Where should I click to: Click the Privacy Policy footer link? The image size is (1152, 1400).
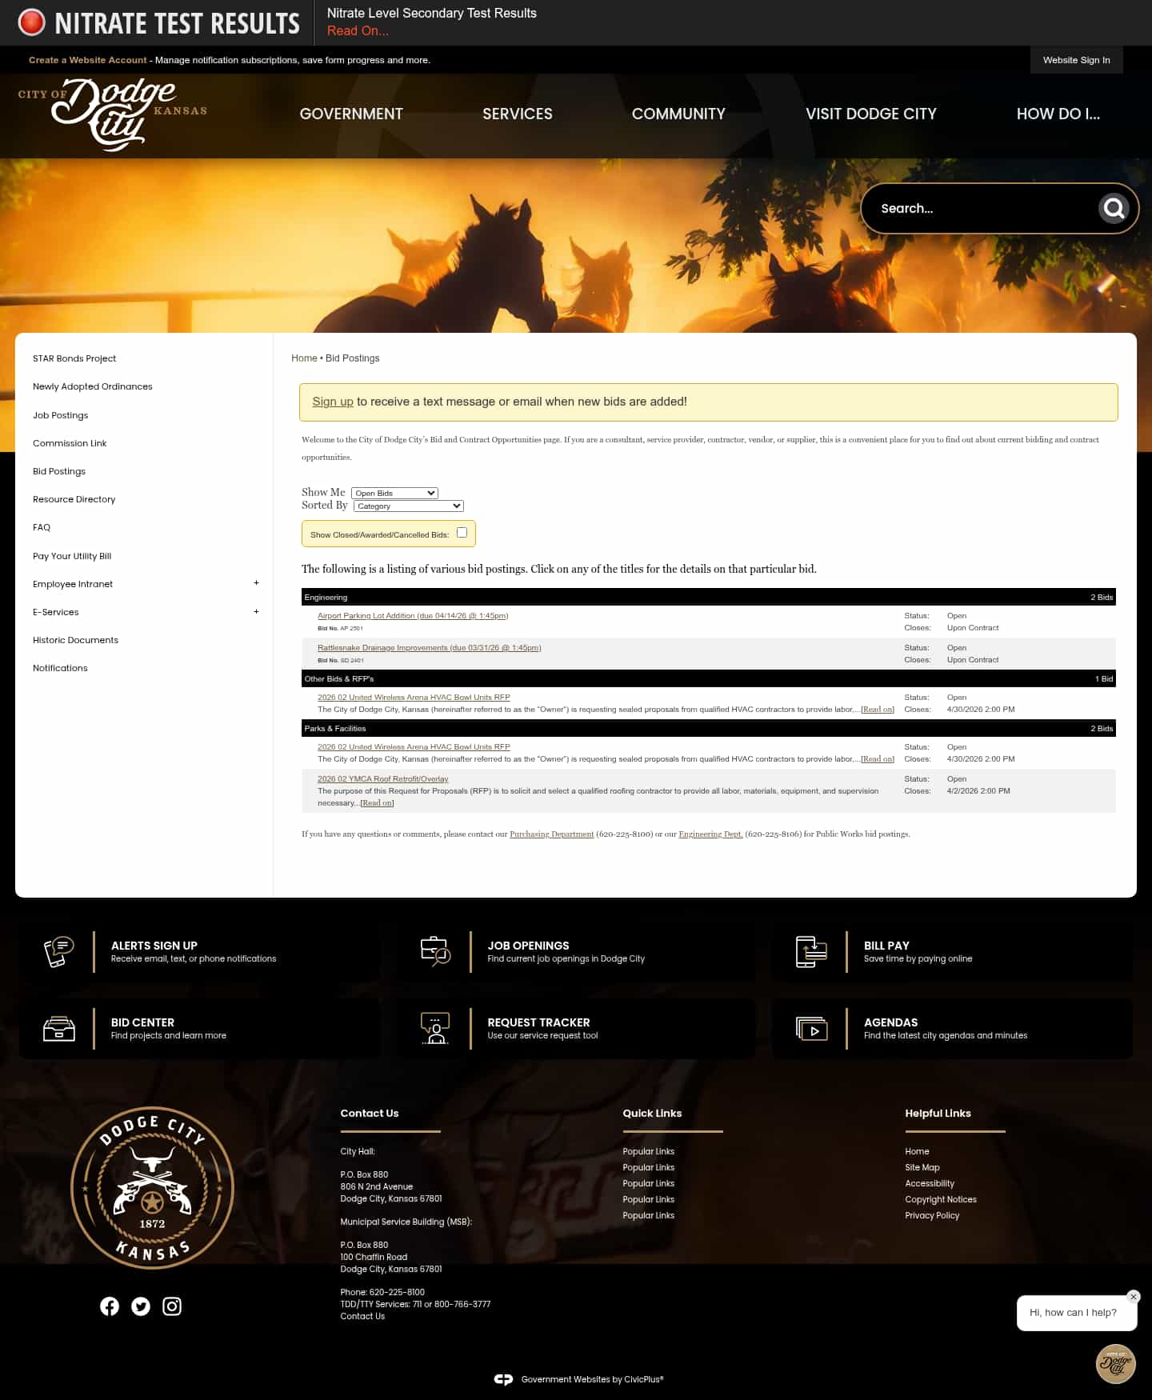pos(932,1216)
